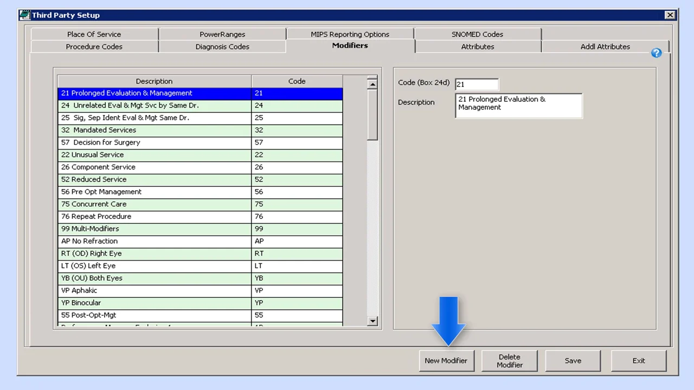This screenshot has width=694, height=390.
Task: Click the New Modifier button
Action: tap(446, 361)
